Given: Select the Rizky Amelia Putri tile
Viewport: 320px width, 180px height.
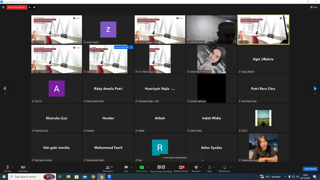Looking at the screenshot, I should (x=108, y=88).
